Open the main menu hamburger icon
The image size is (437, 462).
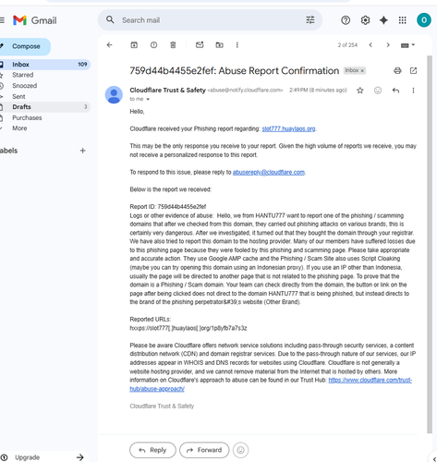(x=2, y=20)
